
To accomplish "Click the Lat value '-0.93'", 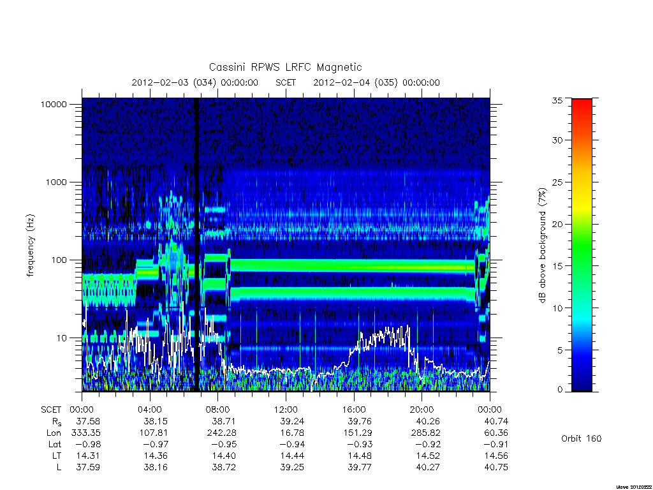I will click(360, 444).
